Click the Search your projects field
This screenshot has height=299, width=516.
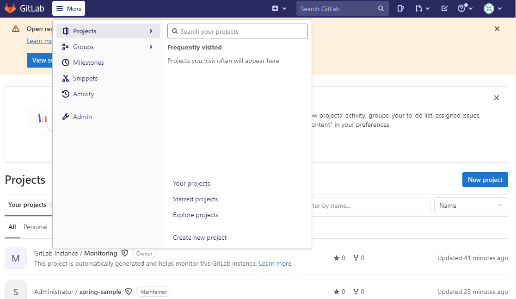click(x=238, y=31)
